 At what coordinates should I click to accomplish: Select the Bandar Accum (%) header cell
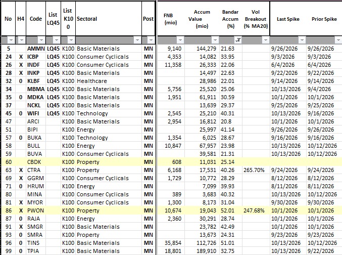230,19
